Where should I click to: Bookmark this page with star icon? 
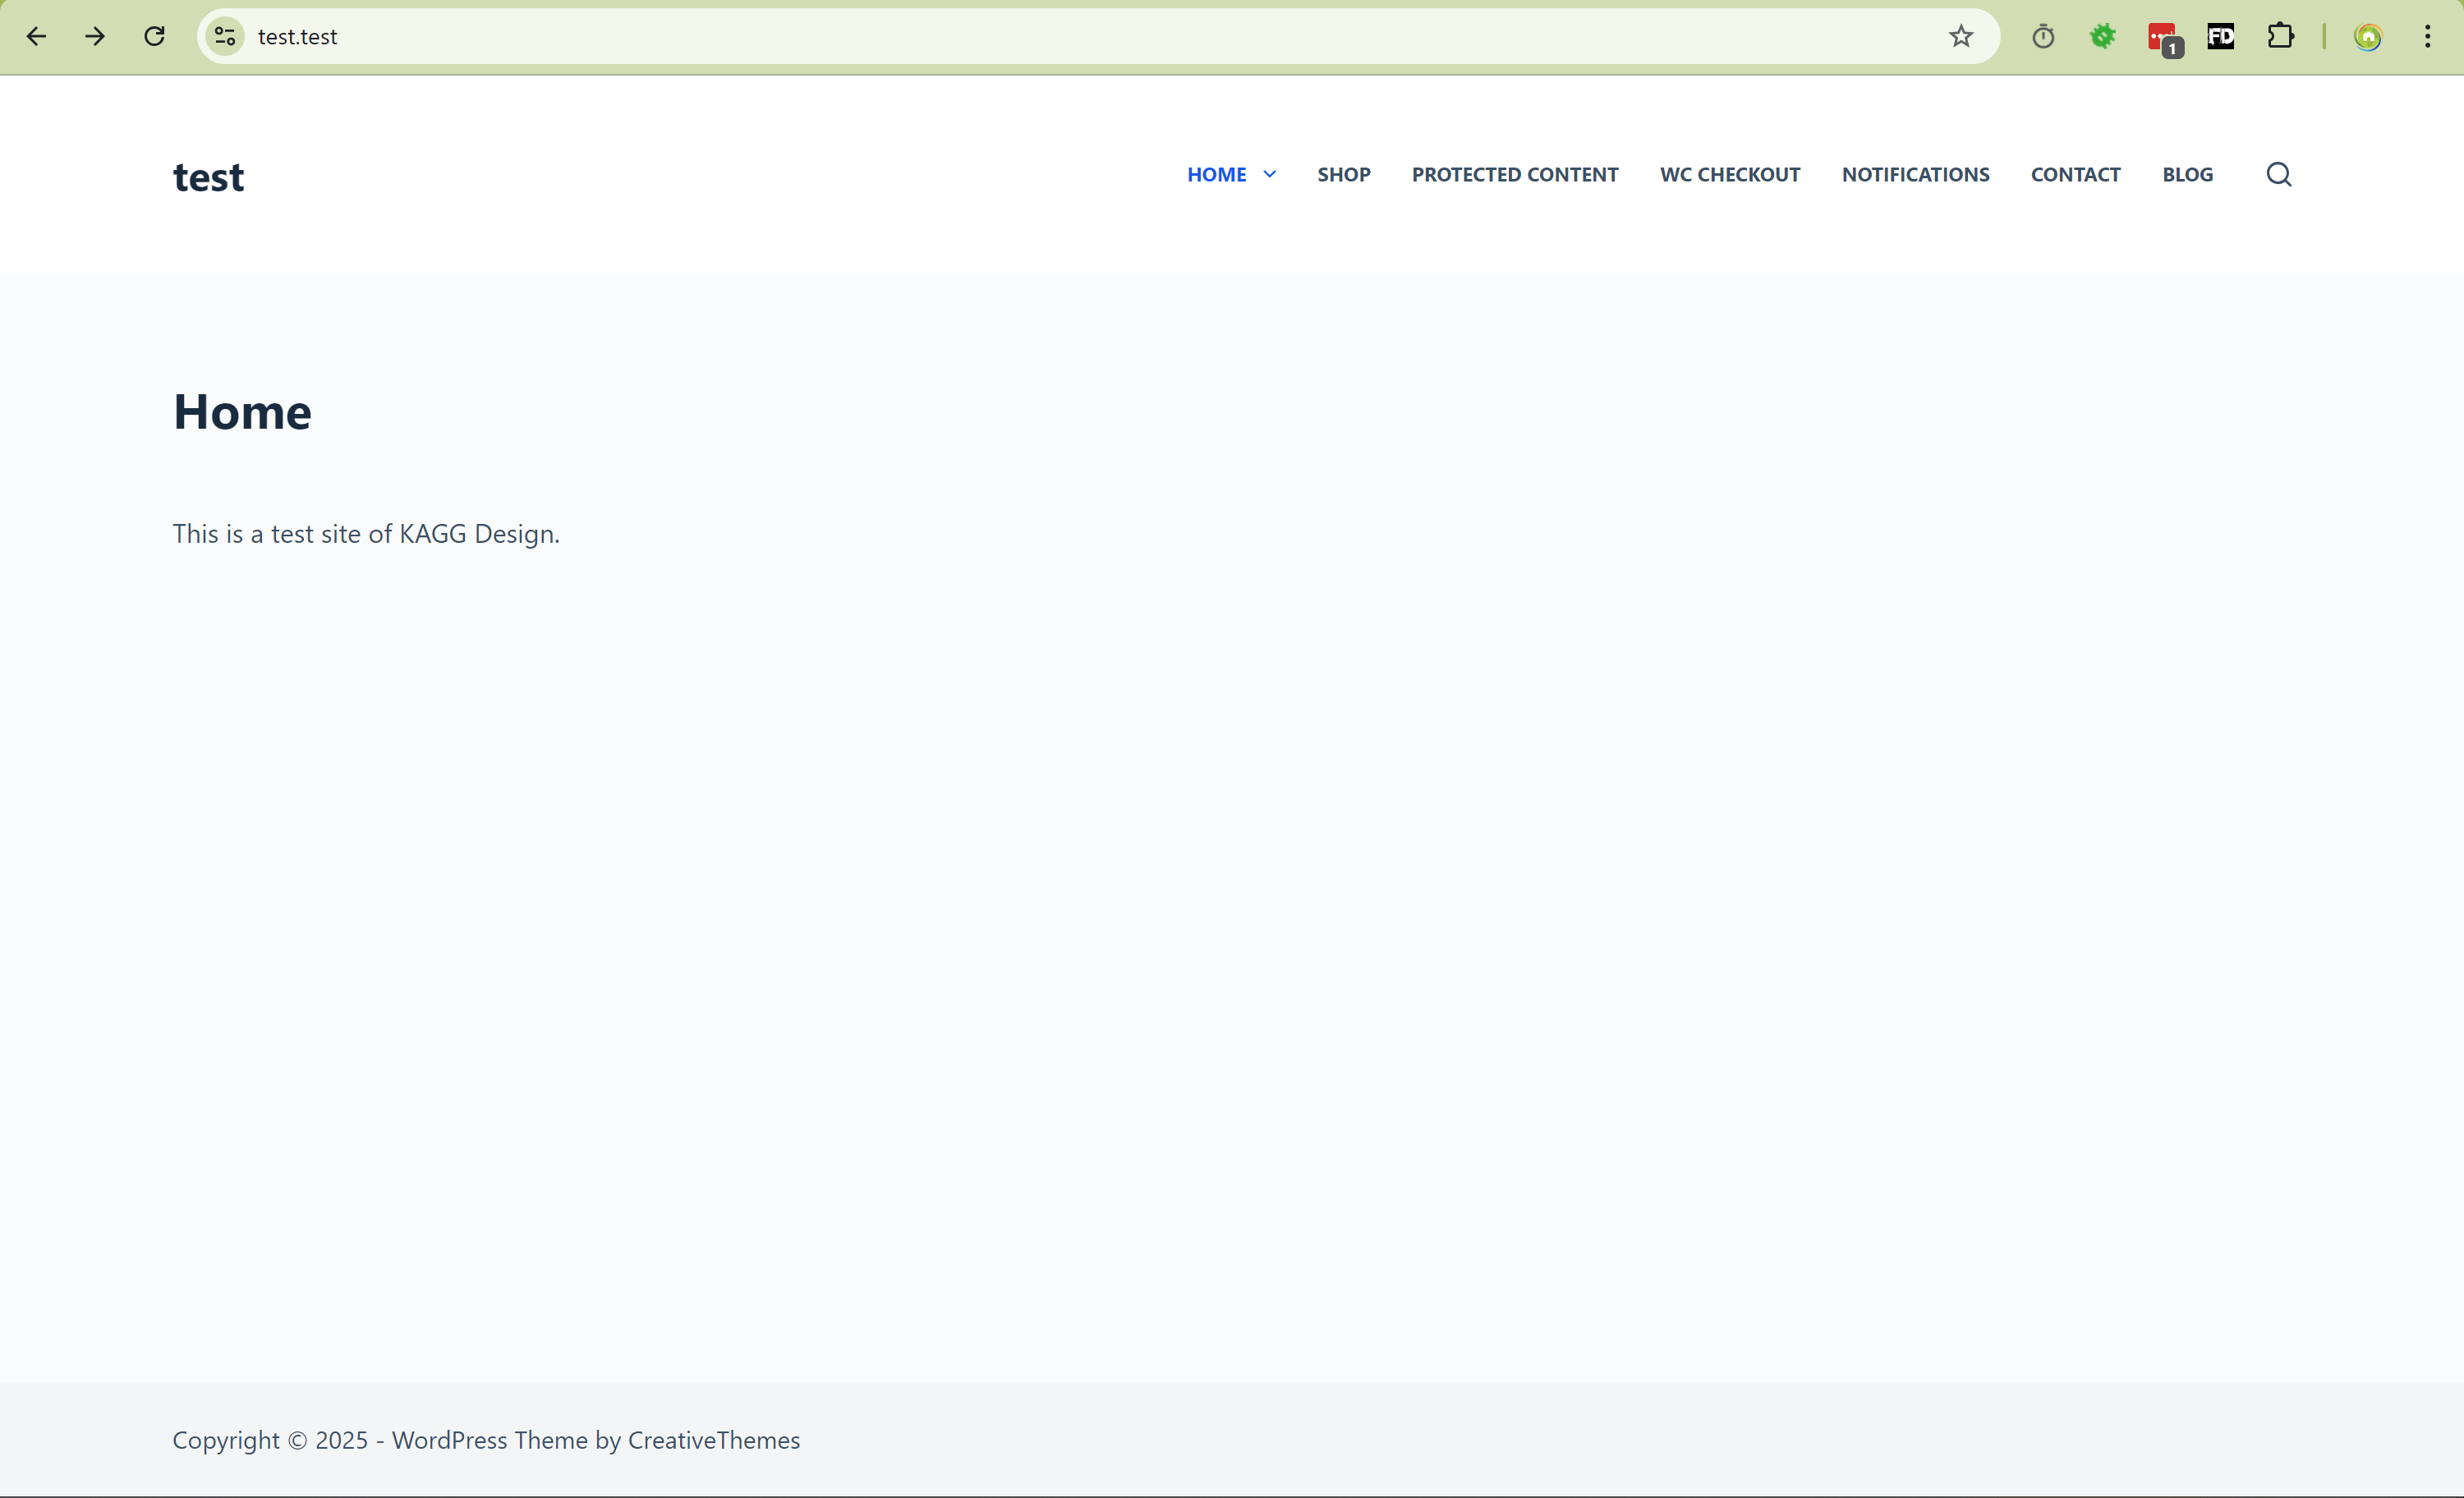point(1960,37)
